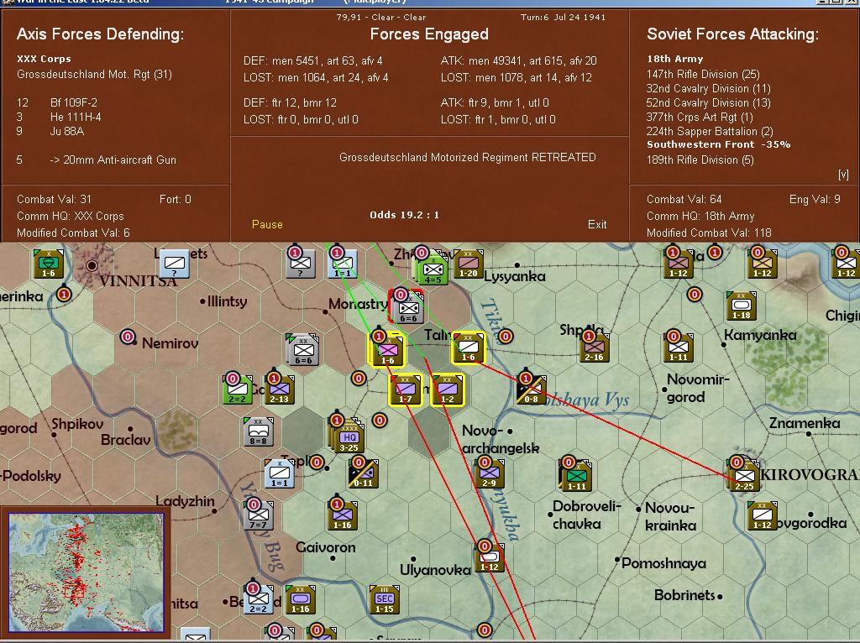Select the 2-25 unit at Kirovograd
This screenshot has height=643, width=860.
(x=744, y=476)
